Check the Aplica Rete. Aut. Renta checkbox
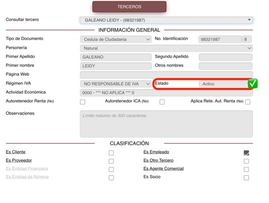 click(x=248, y=102)
